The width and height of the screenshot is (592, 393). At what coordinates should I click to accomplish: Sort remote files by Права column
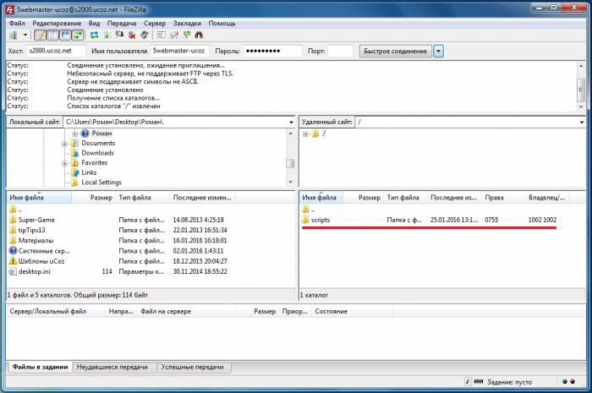(503, 197)
